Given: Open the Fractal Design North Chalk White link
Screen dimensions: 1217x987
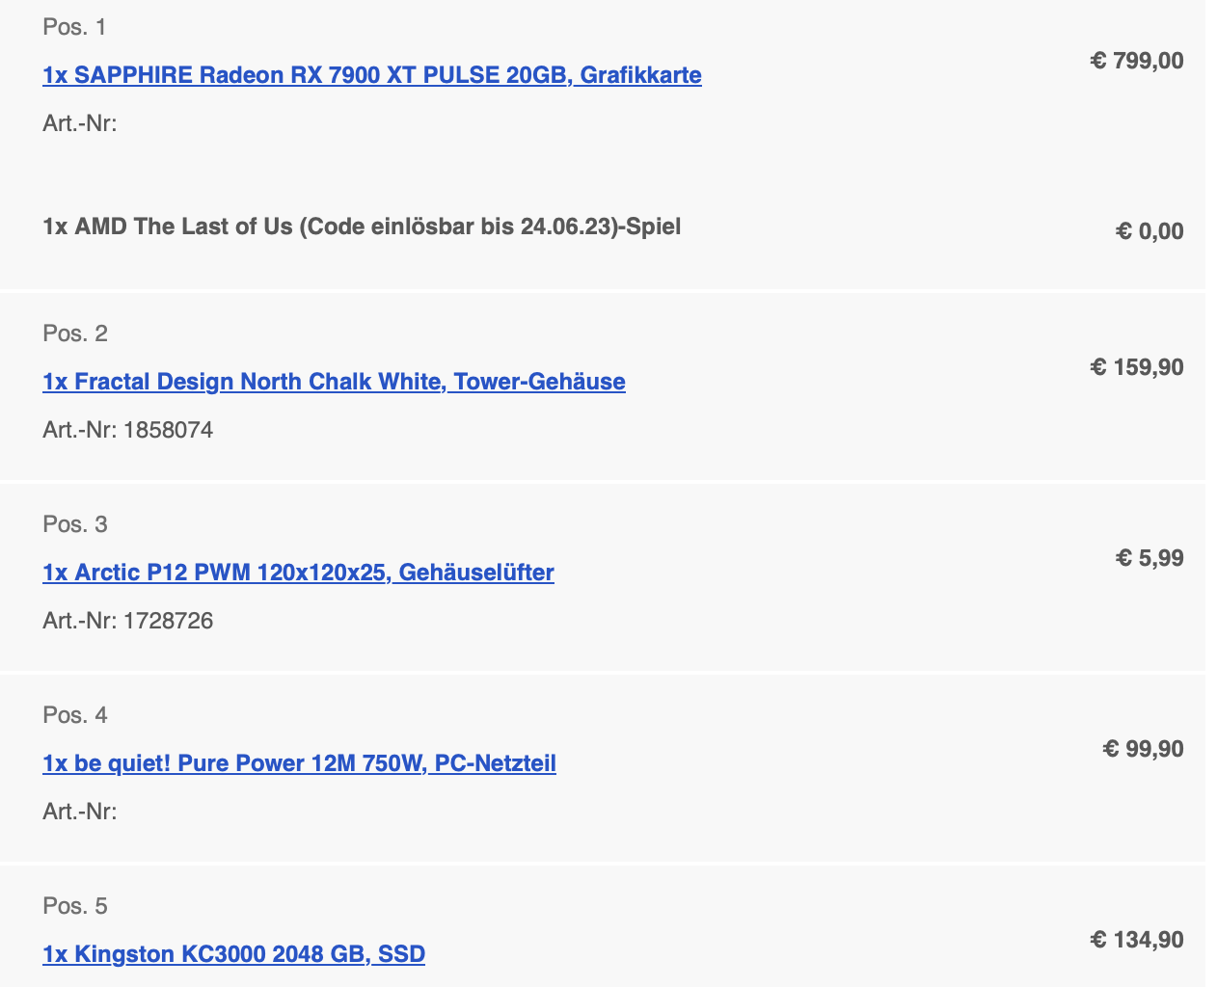Looking at the screenshot, I should click(334, 382).
